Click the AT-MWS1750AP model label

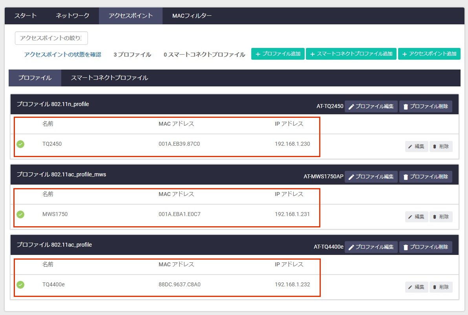coord(324,176)
